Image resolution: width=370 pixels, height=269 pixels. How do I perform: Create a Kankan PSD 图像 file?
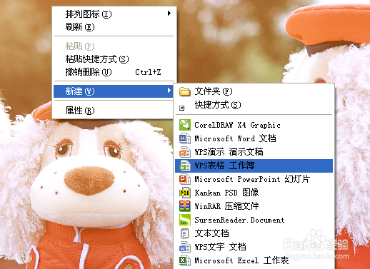pos(254,193)
